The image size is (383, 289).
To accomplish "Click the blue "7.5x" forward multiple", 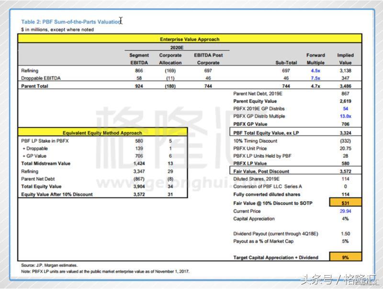I will click(x=315, y=78).
